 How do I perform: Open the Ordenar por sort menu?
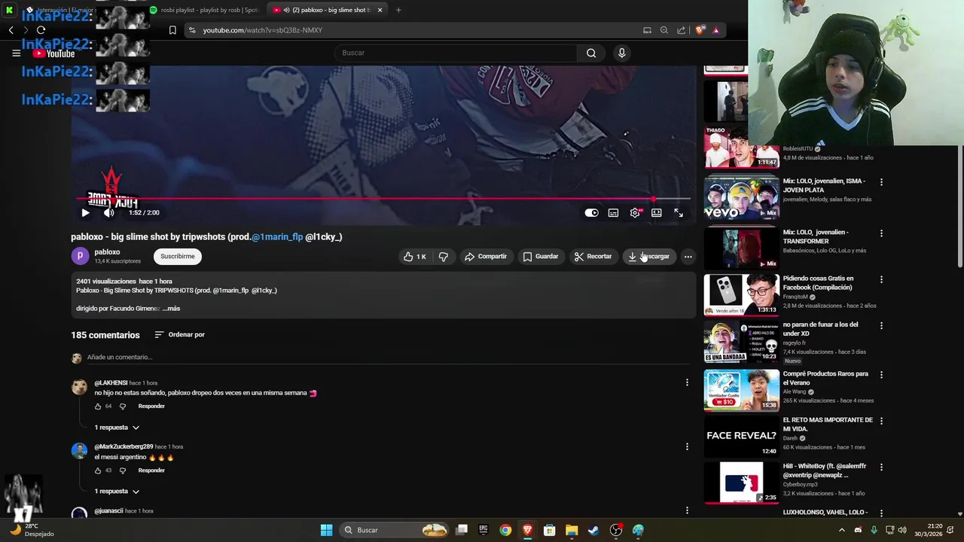[179, 335]
